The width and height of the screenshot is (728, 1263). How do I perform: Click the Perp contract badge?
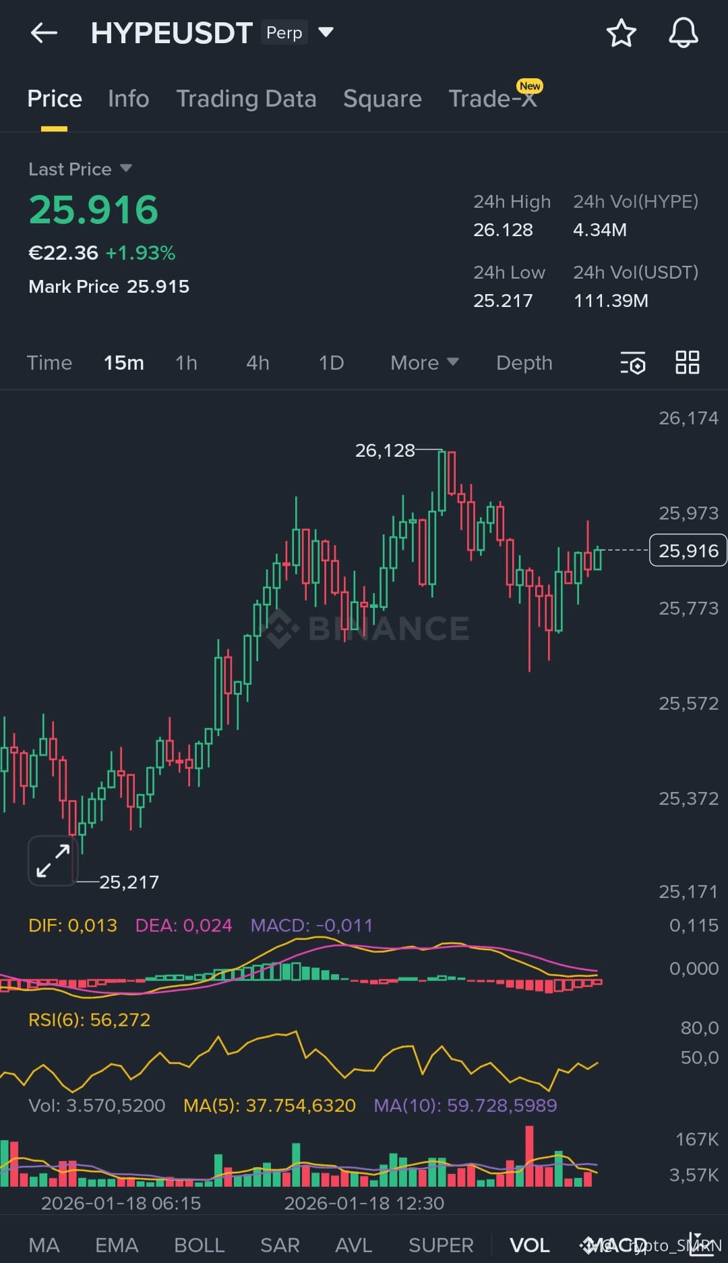pos(284,32)
